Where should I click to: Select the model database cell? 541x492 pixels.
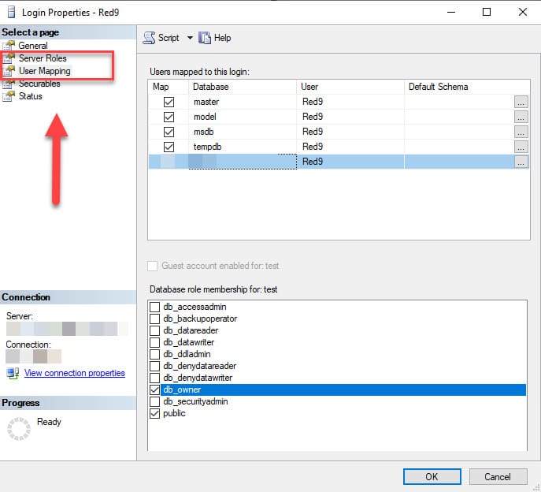coord(243,117)
